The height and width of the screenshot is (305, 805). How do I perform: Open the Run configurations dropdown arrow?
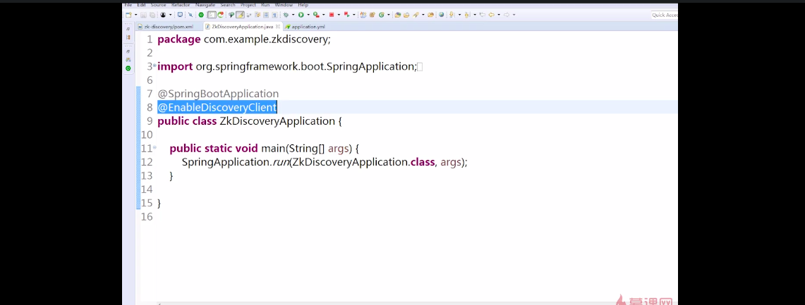[308, 15]
